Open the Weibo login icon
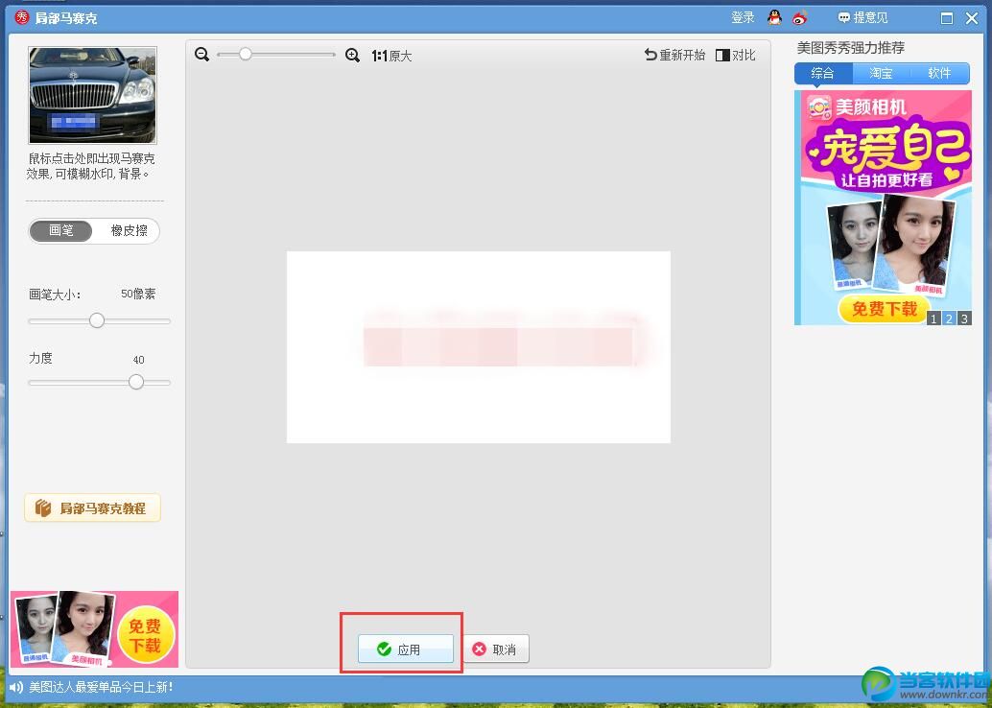Viewport: 992px width, 708px height. 800,17
